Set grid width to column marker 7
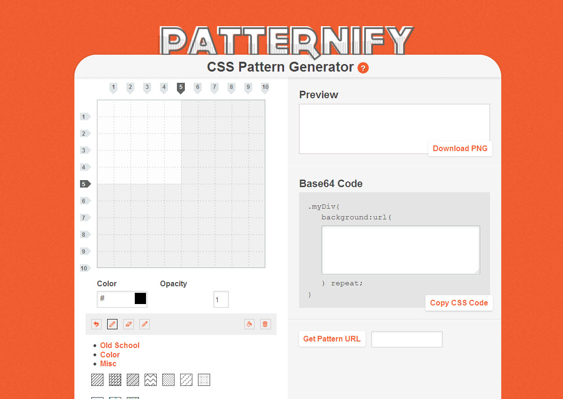 pyautogui.click(x=214, y=88)
